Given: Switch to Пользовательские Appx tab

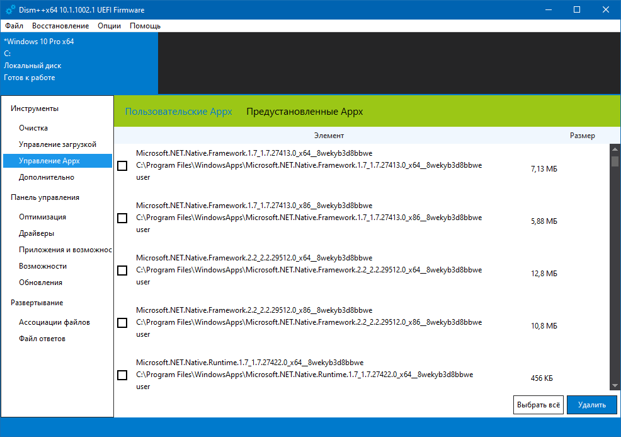Looking at the screenshot, I should coord(178,112).
